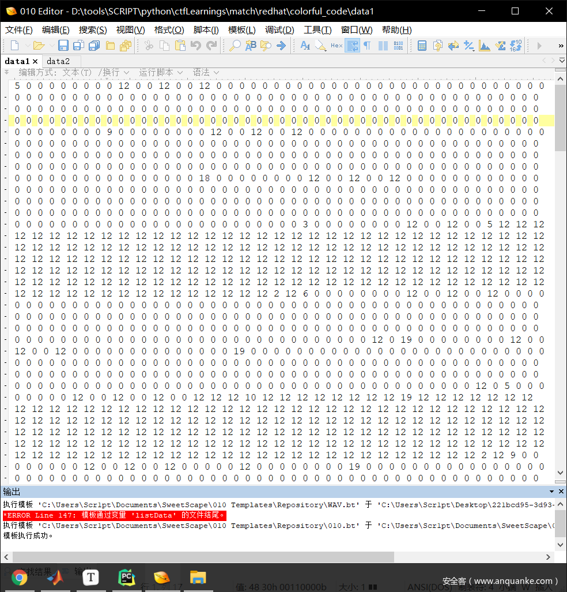Close the data1 tab
567x592 pixels.
35,61
